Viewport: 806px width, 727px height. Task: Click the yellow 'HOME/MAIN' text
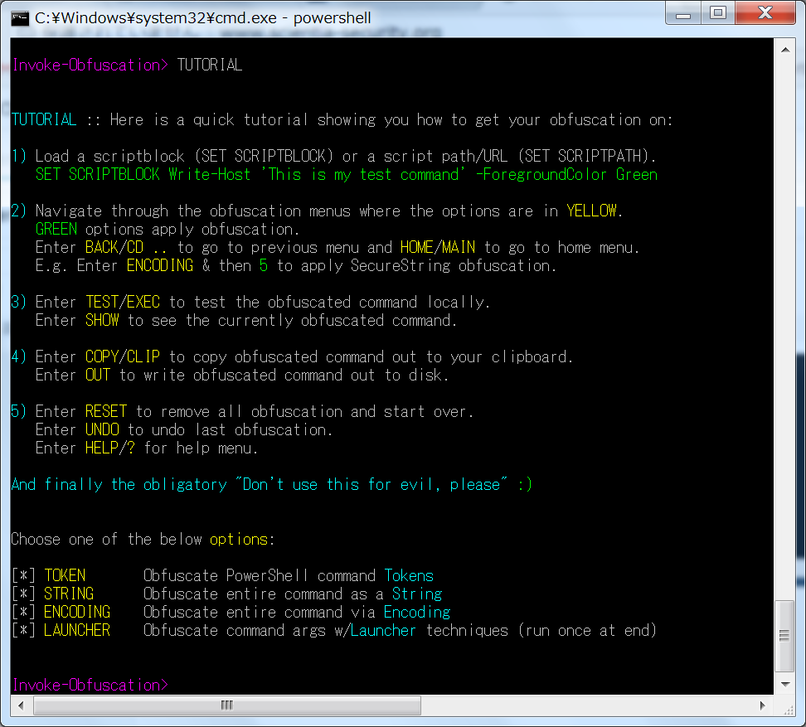coord(438,248)
